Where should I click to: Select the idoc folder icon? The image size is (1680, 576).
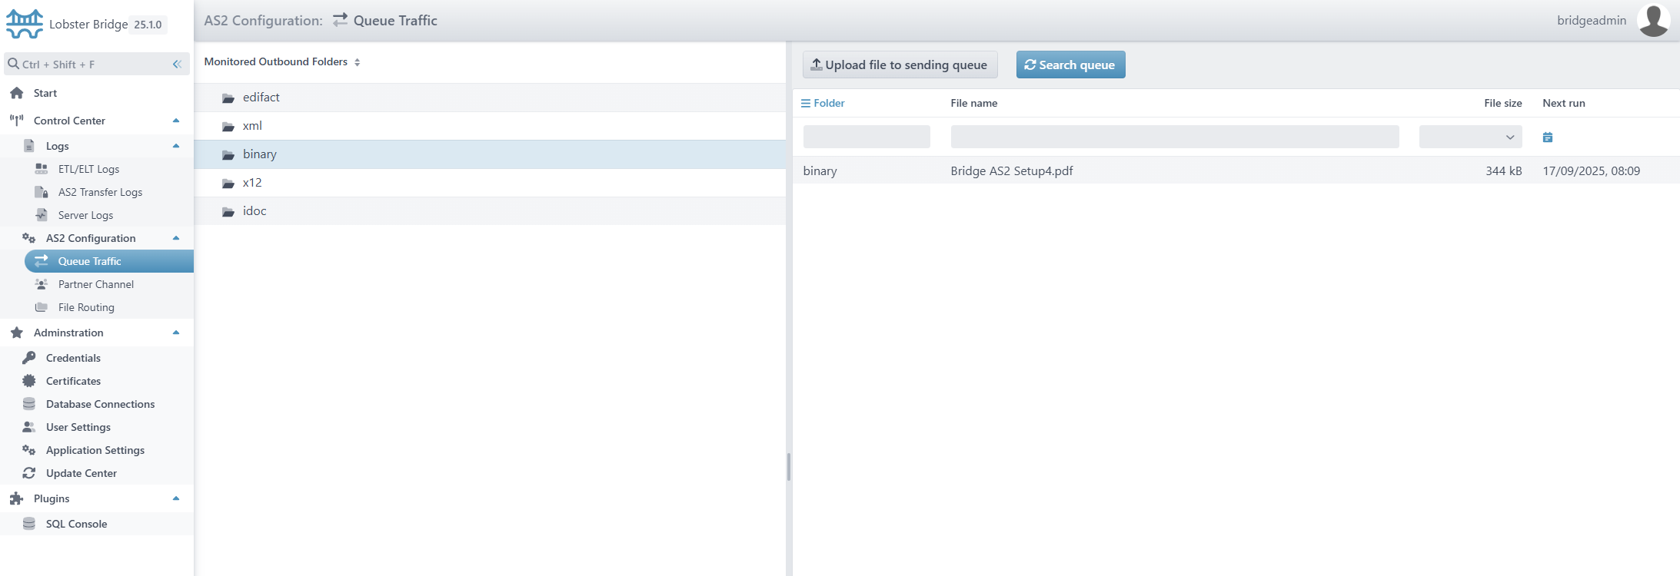[x=228, y=212]
